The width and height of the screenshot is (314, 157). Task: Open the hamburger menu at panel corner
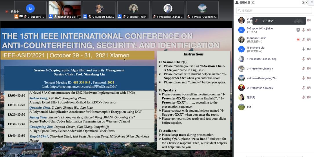click(311, 3)
